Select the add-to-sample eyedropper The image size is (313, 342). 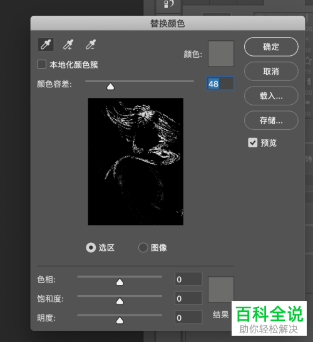68,45
